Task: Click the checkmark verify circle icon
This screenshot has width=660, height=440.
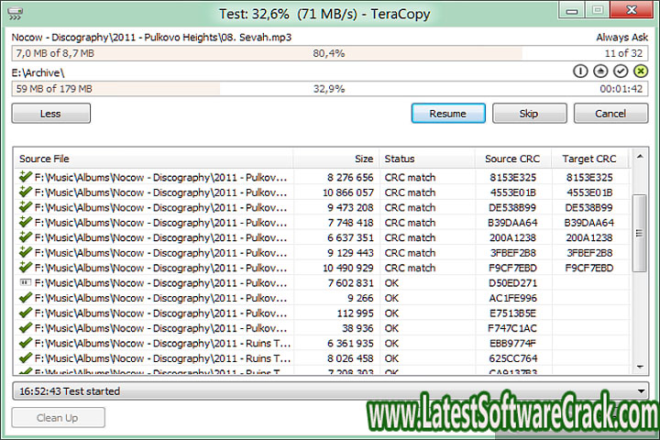Action: pos(621,71)
